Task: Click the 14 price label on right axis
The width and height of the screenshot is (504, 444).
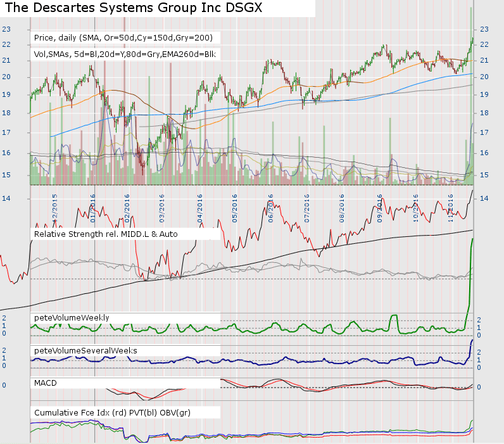Action: [484, 199]
